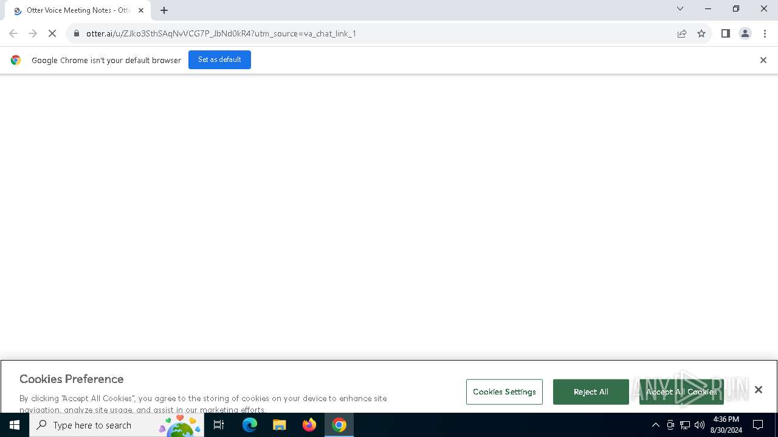This screenshot has height=437, width=778.
Task: Open the tab search dropdown
Action: [680, 8]
